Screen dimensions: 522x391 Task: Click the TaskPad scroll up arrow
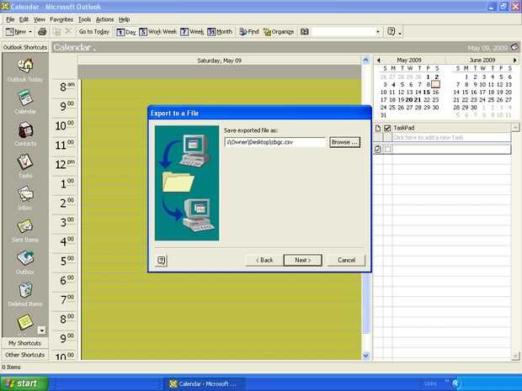(x=515, y=127)
